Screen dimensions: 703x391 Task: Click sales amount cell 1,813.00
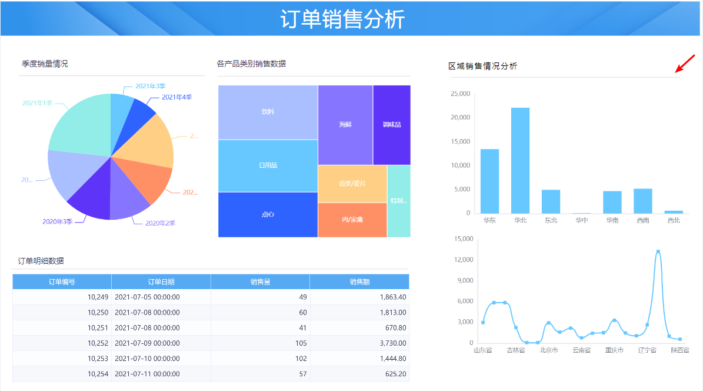coord(359,313)
